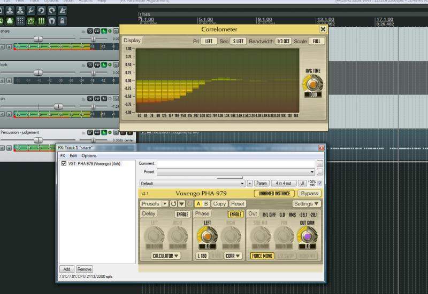Toggle the metronome icon in the toolbar
This screenshot has width=428, height=294.
tap(63, 10)
